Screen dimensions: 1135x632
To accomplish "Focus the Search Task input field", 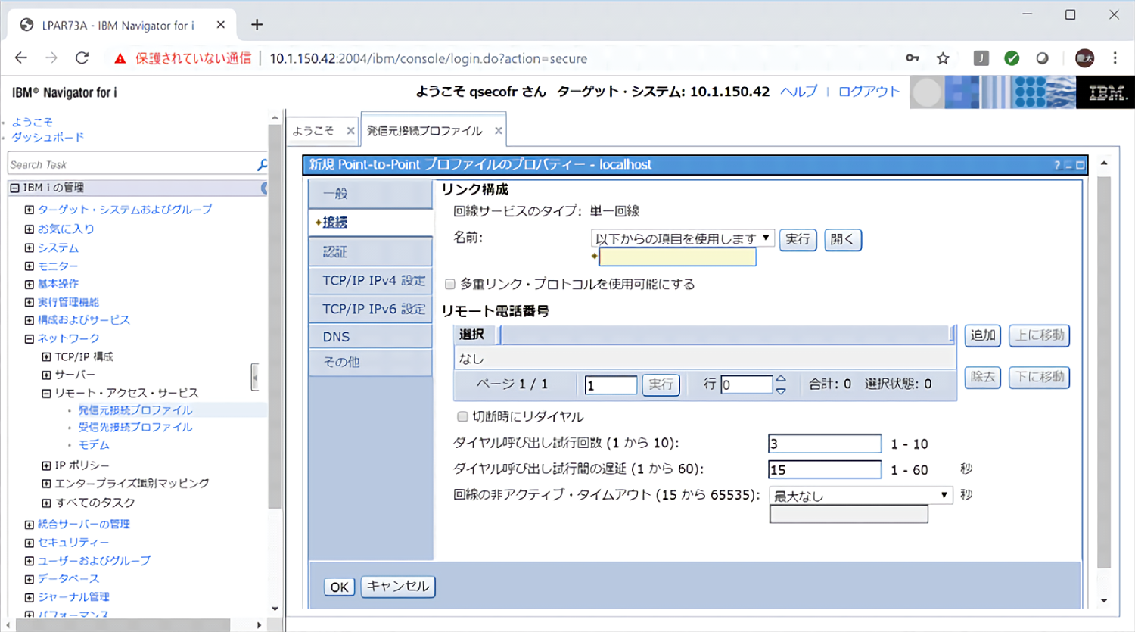I will click(x=132, y=164).
